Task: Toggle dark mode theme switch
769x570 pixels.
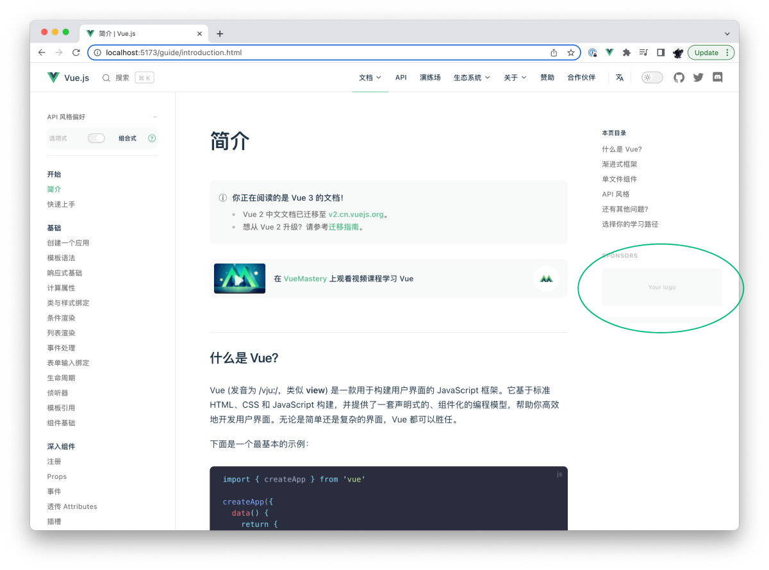Action: pos(652,77)
